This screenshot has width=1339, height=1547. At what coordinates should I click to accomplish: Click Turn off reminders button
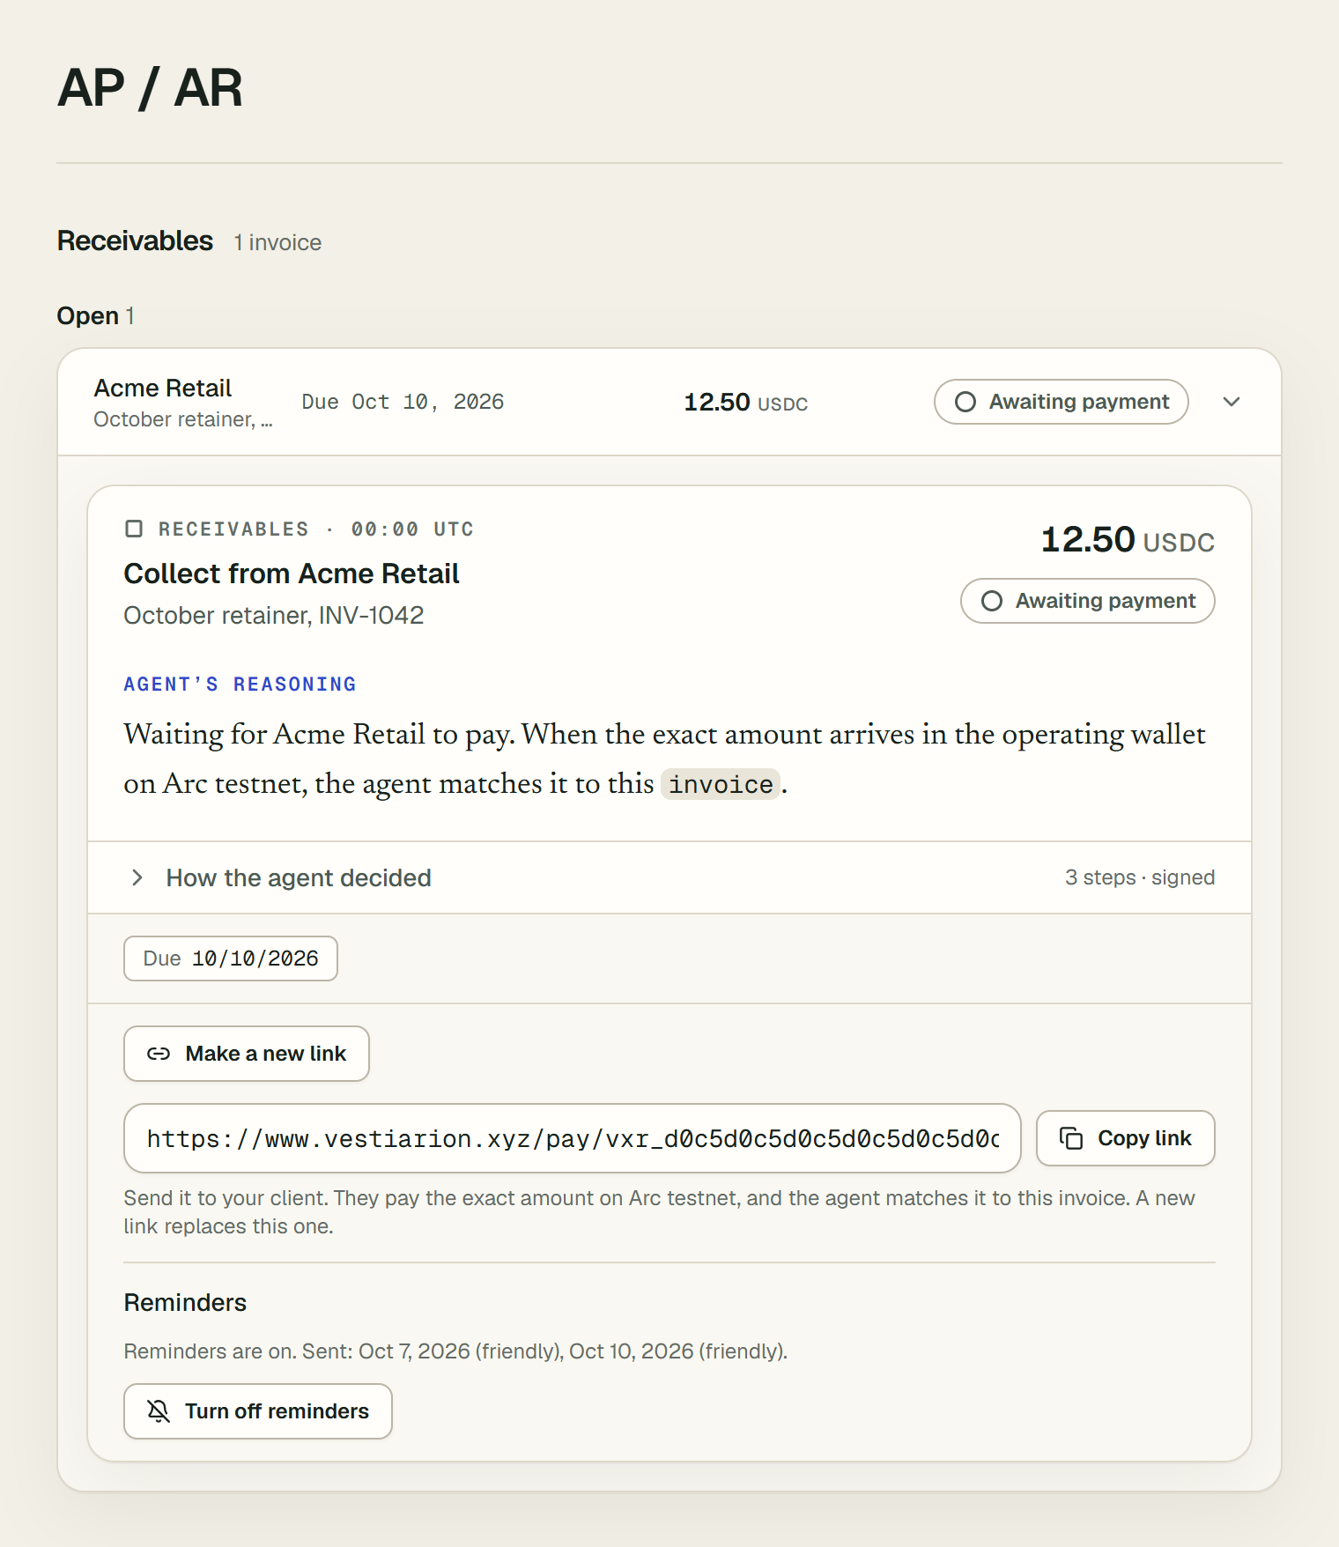[258, 1411]
